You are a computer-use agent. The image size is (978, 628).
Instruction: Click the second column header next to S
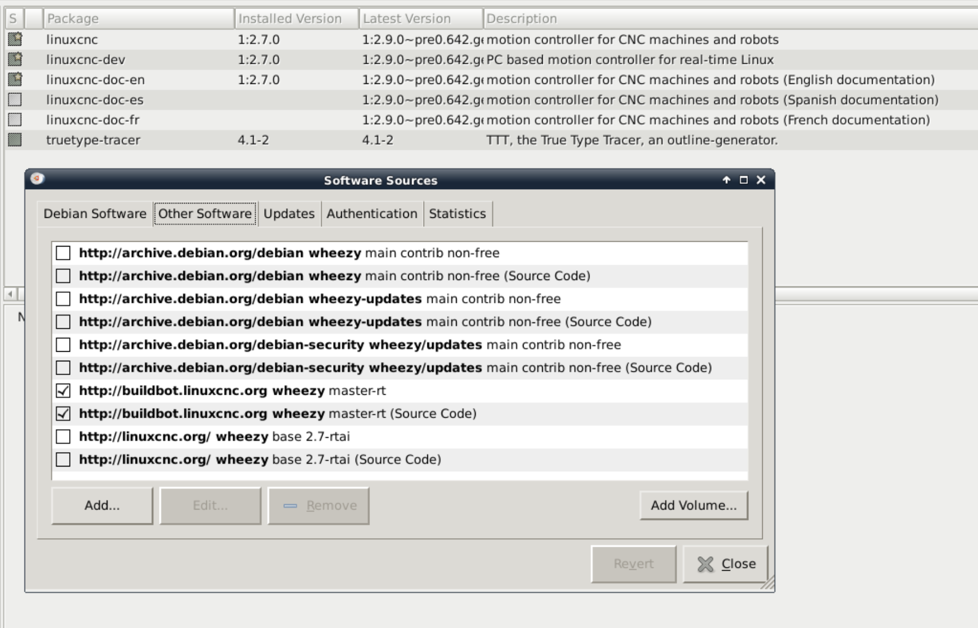[x=34, y=19]
